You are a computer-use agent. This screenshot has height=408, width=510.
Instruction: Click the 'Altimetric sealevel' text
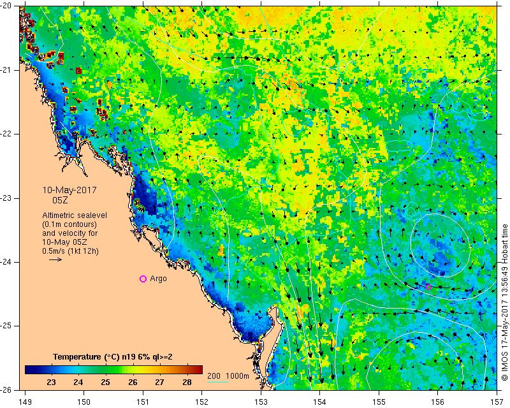[x=75, y=215]
